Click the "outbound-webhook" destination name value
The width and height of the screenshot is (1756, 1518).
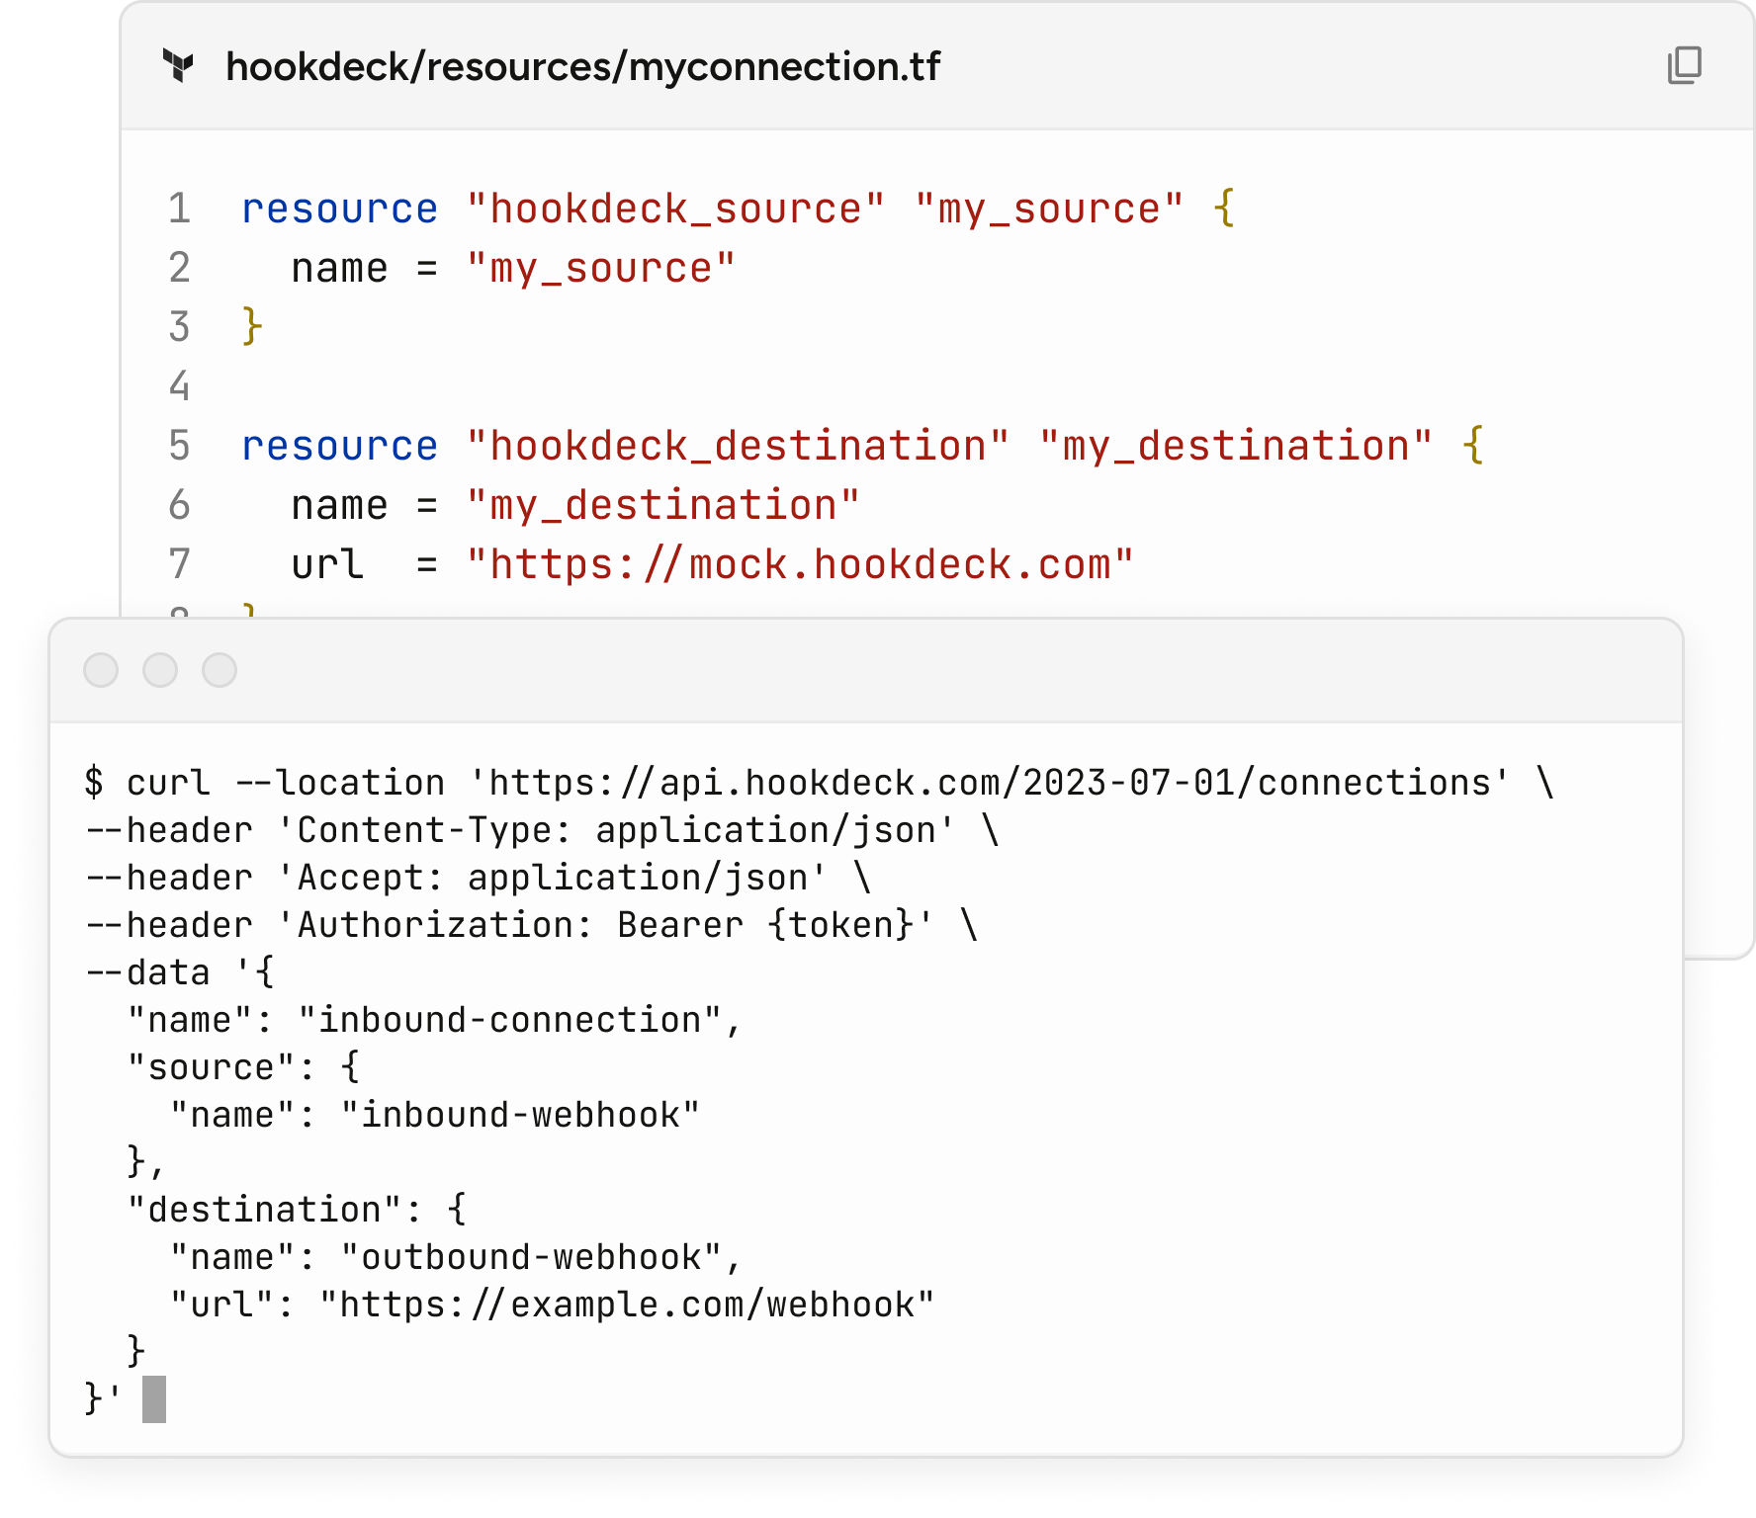pos(531,1257)
